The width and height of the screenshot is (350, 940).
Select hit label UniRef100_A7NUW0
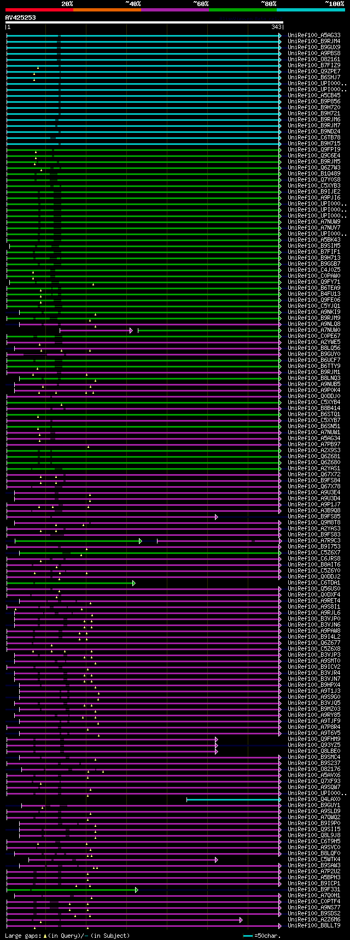[314, 330]
